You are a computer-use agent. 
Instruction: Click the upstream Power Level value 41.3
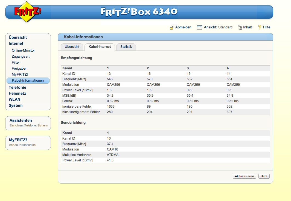[x=110, y=160]
